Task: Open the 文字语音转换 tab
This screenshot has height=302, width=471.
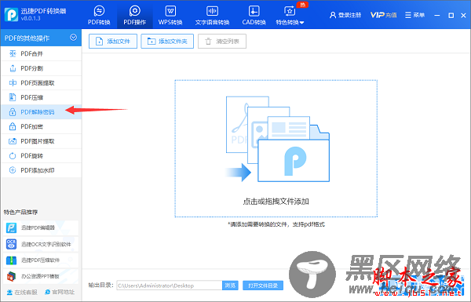Action: tap(212, 15)
